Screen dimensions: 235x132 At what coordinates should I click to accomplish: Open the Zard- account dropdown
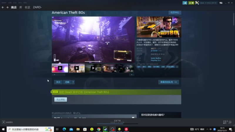(x=209, y=3)
